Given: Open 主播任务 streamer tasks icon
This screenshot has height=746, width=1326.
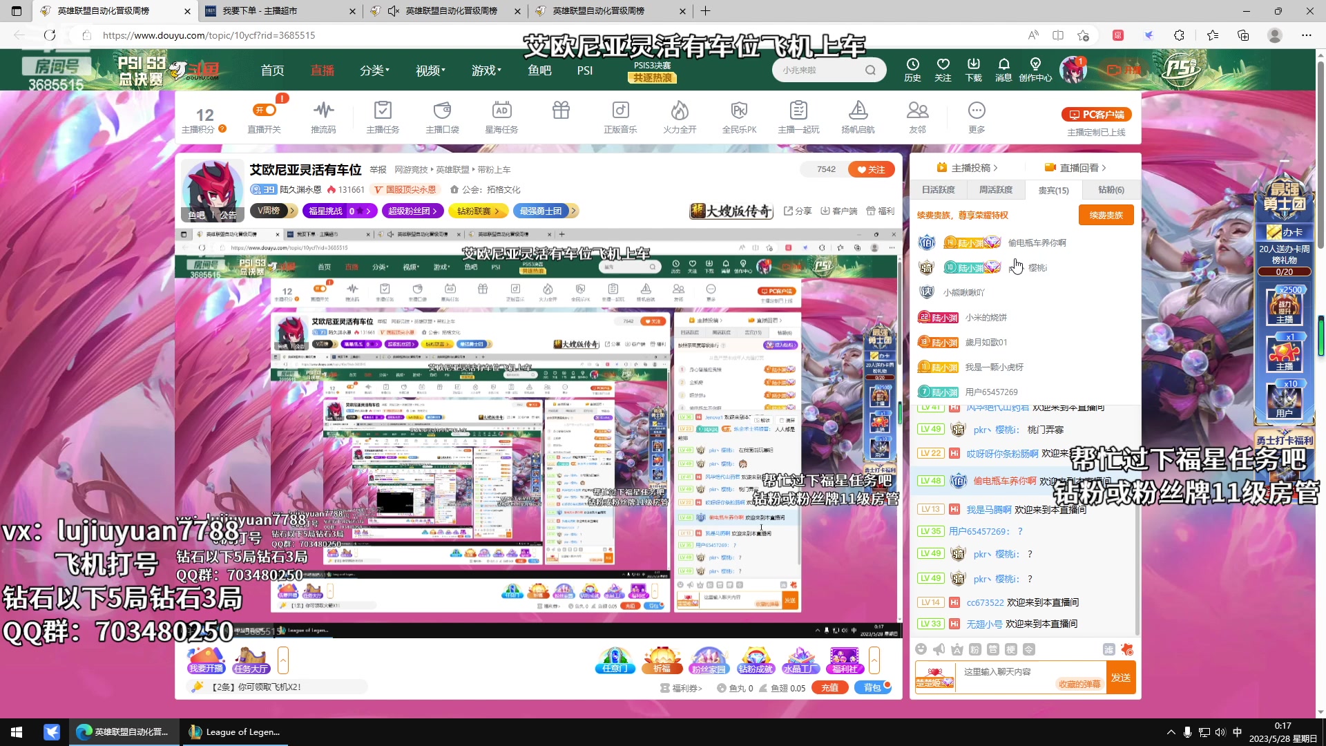Looking at the screenshot, I should pyautogui.click(x=383, y=117).
